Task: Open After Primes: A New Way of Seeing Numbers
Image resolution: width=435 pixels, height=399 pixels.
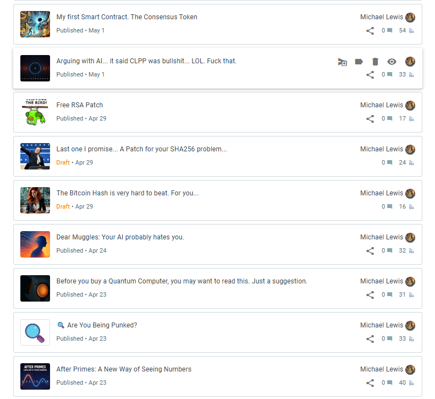Action: 124,369
